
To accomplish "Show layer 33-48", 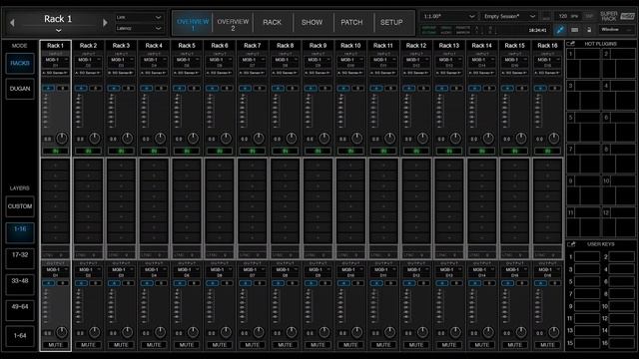I will click(20, 283).
